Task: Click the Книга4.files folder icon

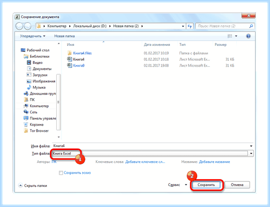Action: 70,53
